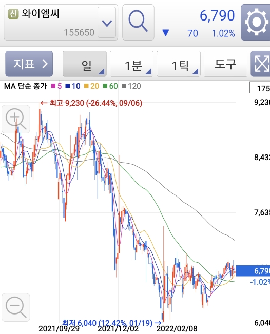Tap the 8,433 price axis label
This screenshot has width=270, height=334.
(262, 158)
